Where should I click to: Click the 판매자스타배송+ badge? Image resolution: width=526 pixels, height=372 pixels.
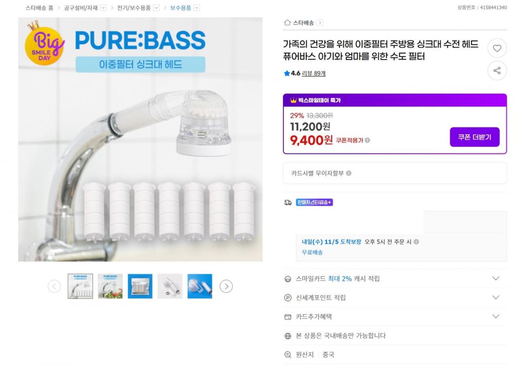pos(314,203)
